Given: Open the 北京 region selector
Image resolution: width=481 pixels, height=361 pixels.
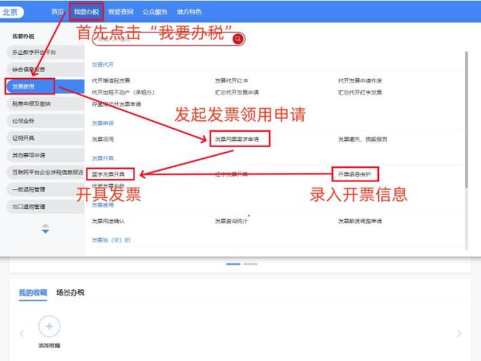Looking at the screenshot, I should click(x=11, y=12).
